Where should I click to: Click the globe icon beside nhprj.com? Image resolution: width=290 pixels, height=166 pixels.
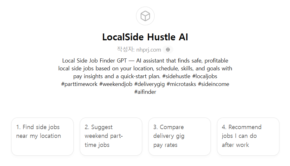coord(168,49)
